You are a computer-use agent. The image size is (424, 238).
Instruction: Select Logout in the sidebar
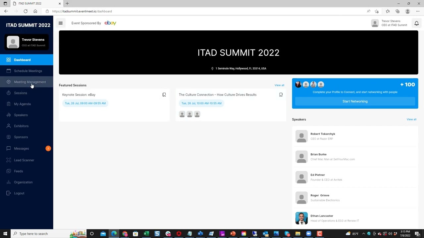coord(26,193)
